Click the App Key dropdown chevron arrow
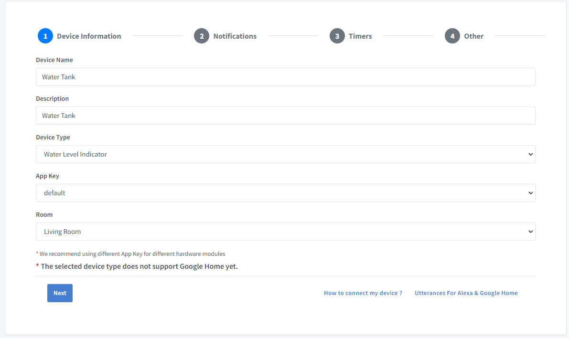Image resolution: width=569 pixels, height=338 pixels. click(x=530, y=193)
